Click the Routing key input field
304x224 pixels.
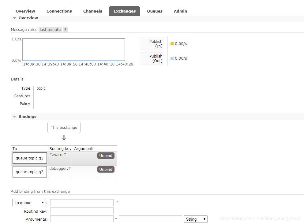pyautogui.click(x=81, y=211)
